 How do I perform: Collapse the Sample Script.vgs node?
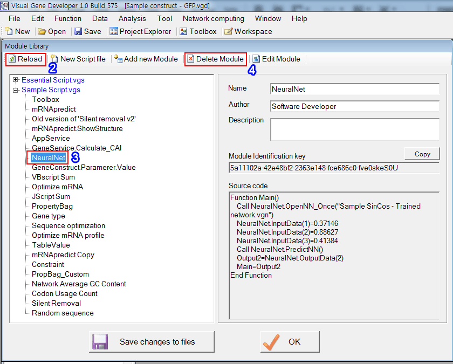click(x=15, y=90)
